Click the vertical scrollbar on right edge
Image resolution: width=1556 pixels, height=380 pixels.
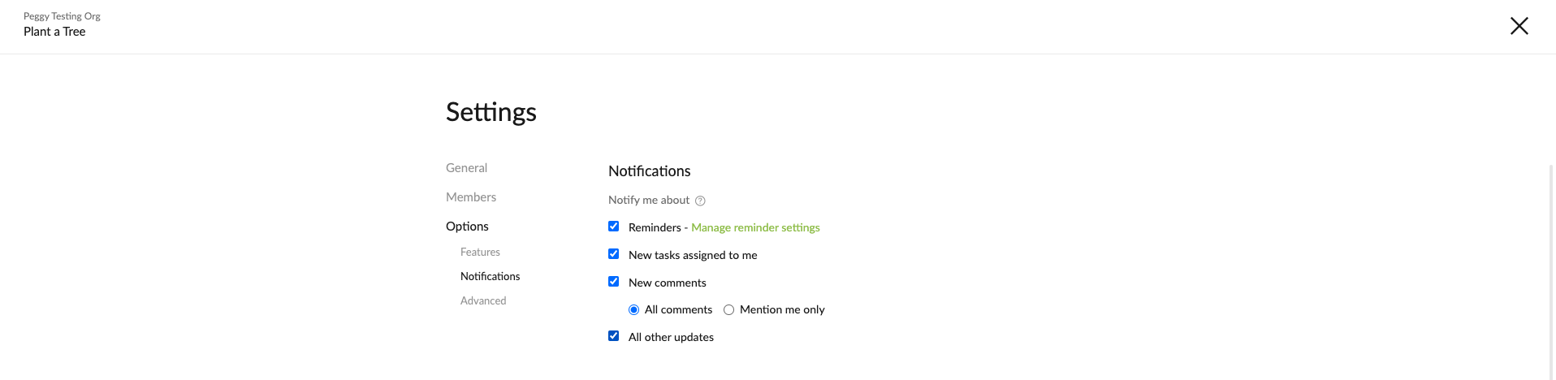1551,272
